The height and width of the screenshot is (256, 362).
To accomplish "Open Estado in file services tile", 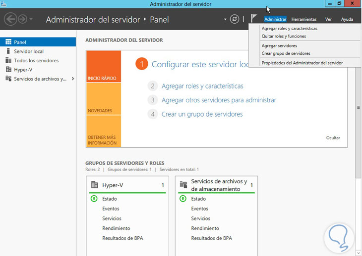I will 198,199.
